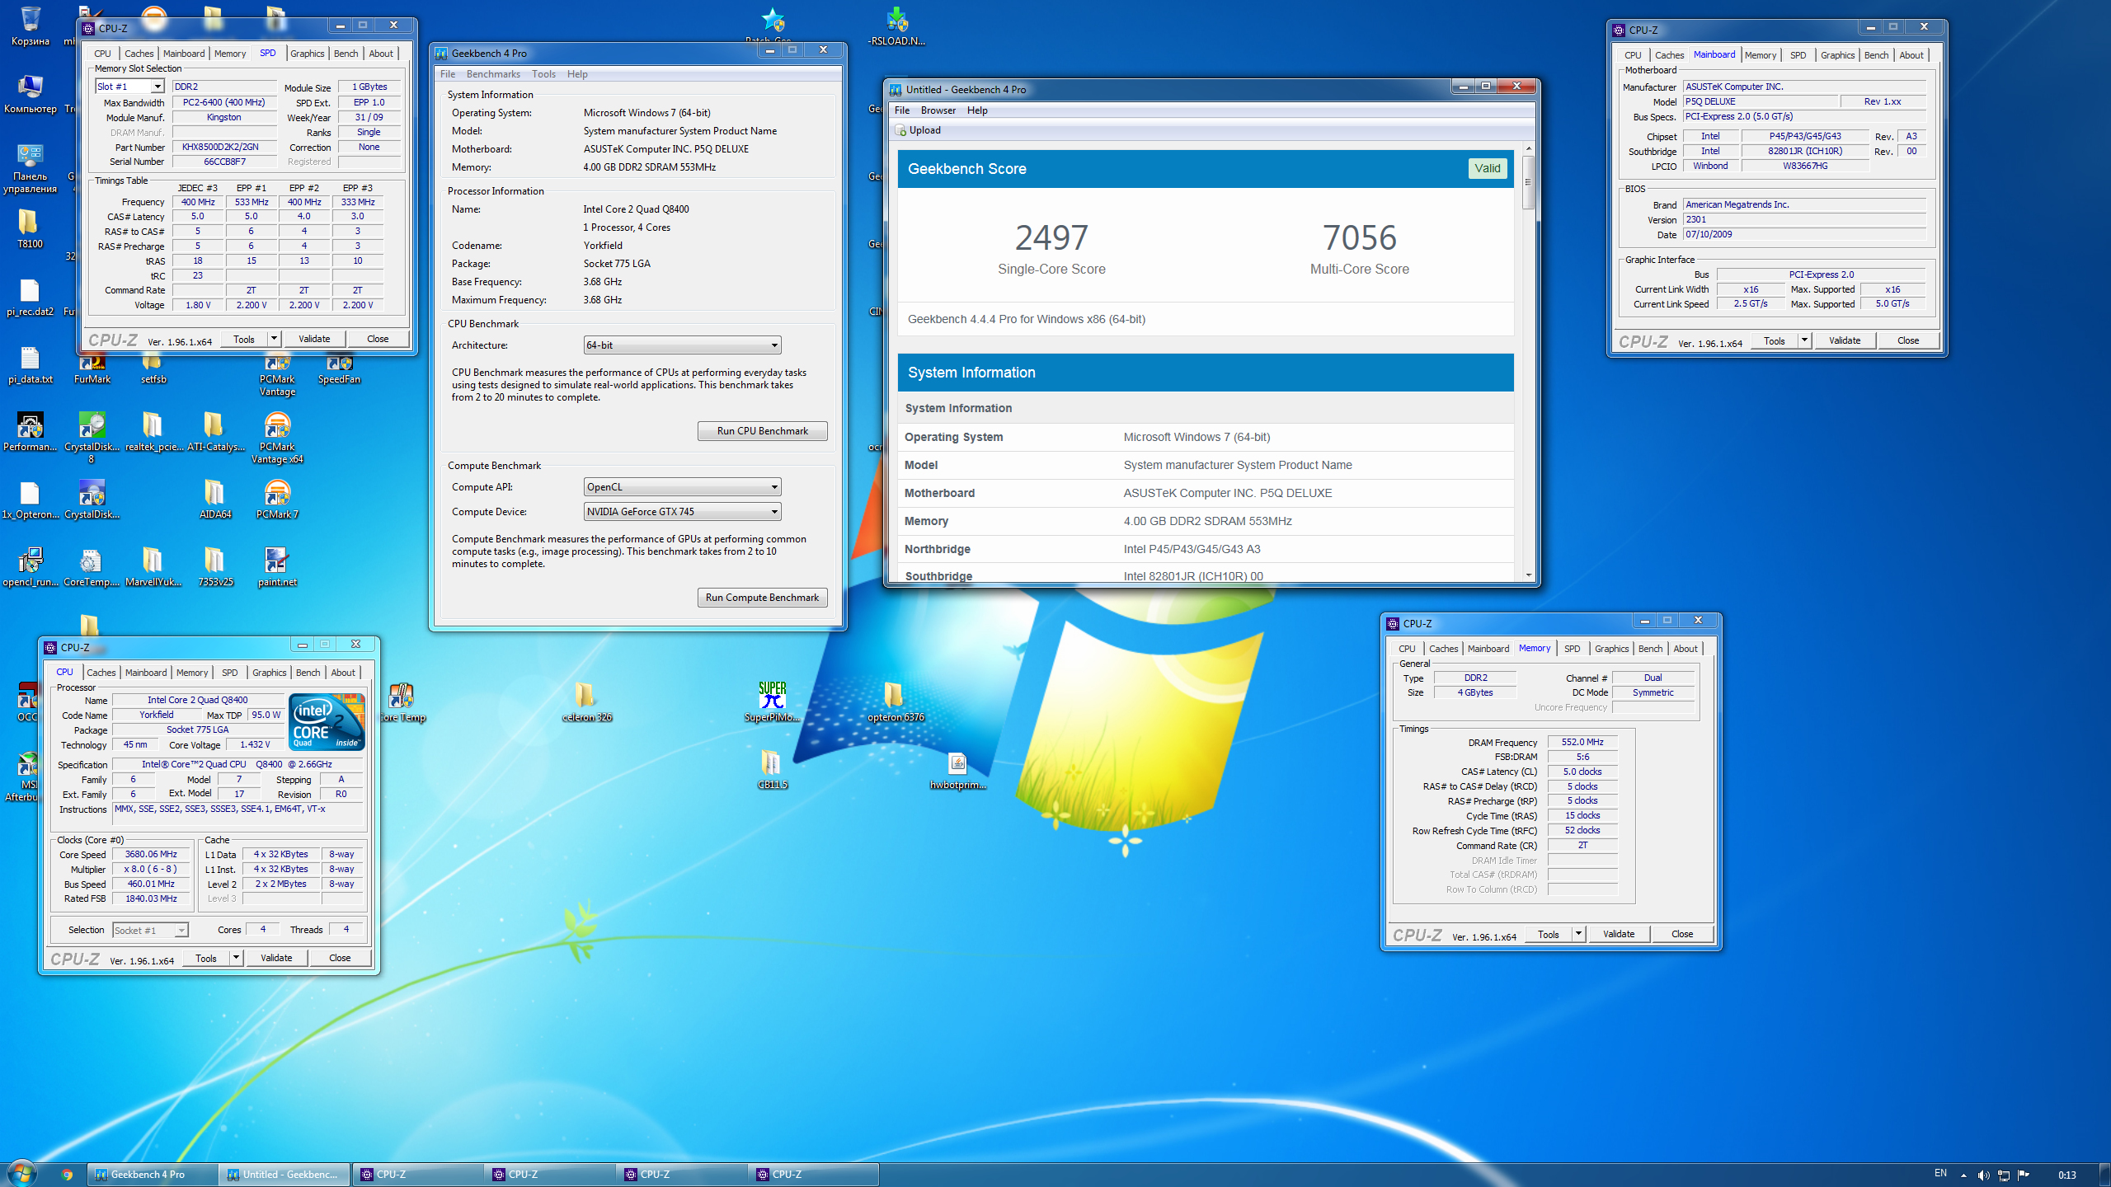Click the volume icon in system tray

click(x=1983, y=1175)
